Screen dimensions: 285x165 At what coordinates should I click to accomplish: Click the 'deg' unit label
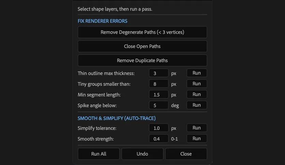(175, 106)
